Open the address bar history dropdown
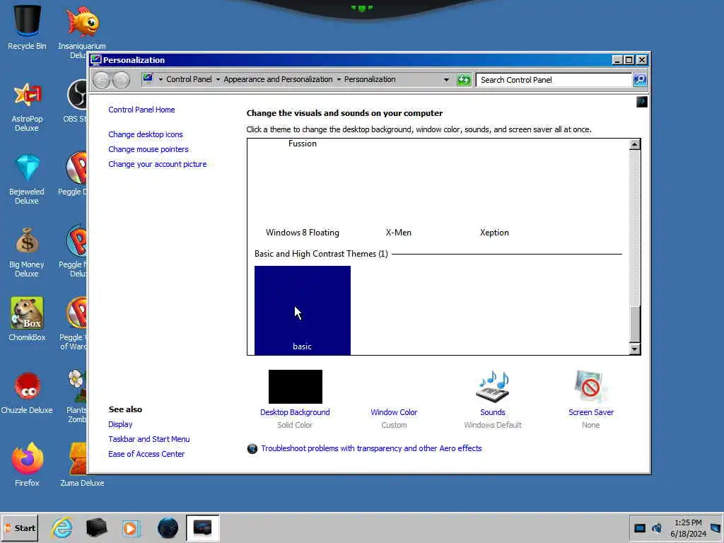The image size is (724, 543). [x=446, y=79]
